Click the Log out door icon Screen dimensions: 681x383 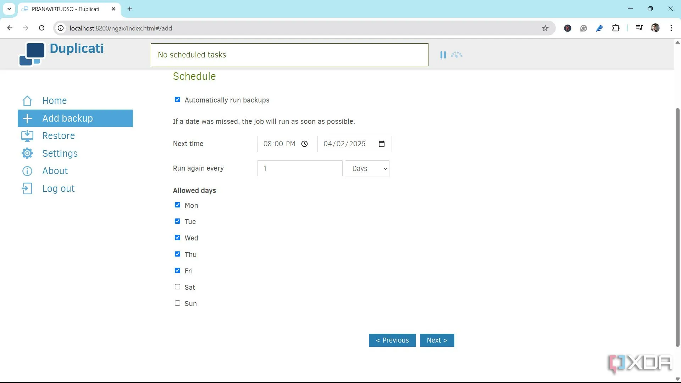tap(27, 189)
